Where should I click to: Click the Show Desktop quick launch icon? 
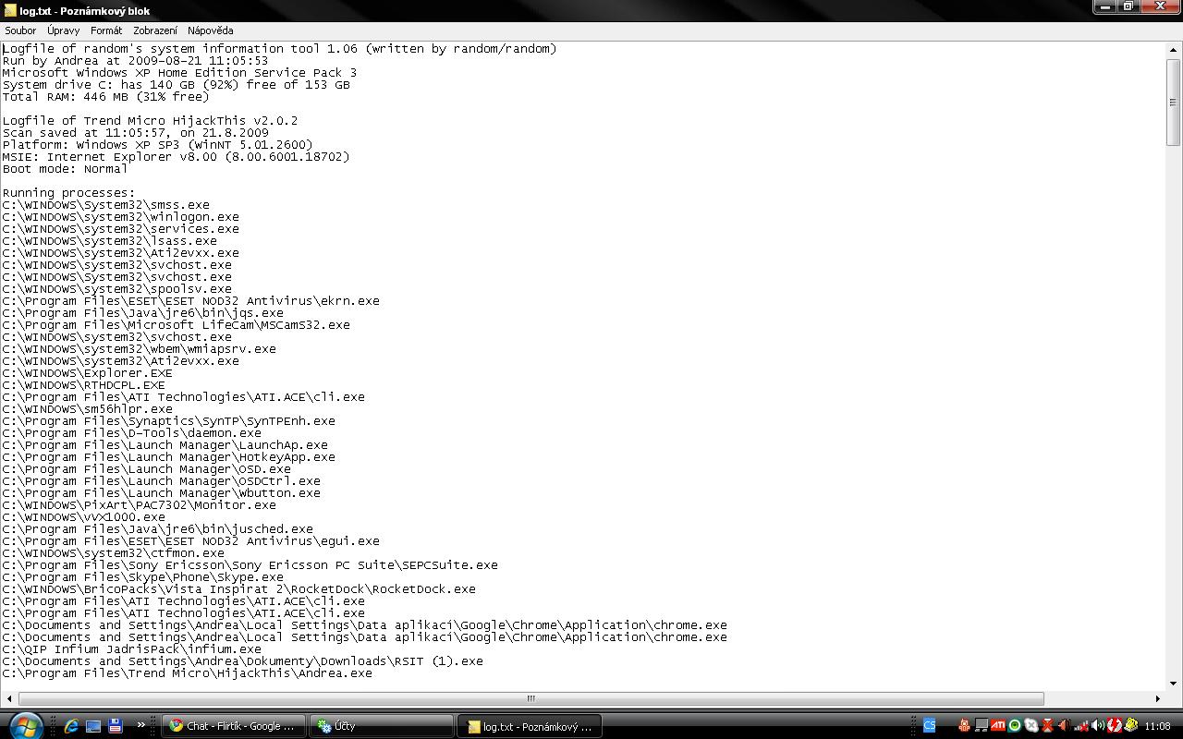(x=93, y=726)
